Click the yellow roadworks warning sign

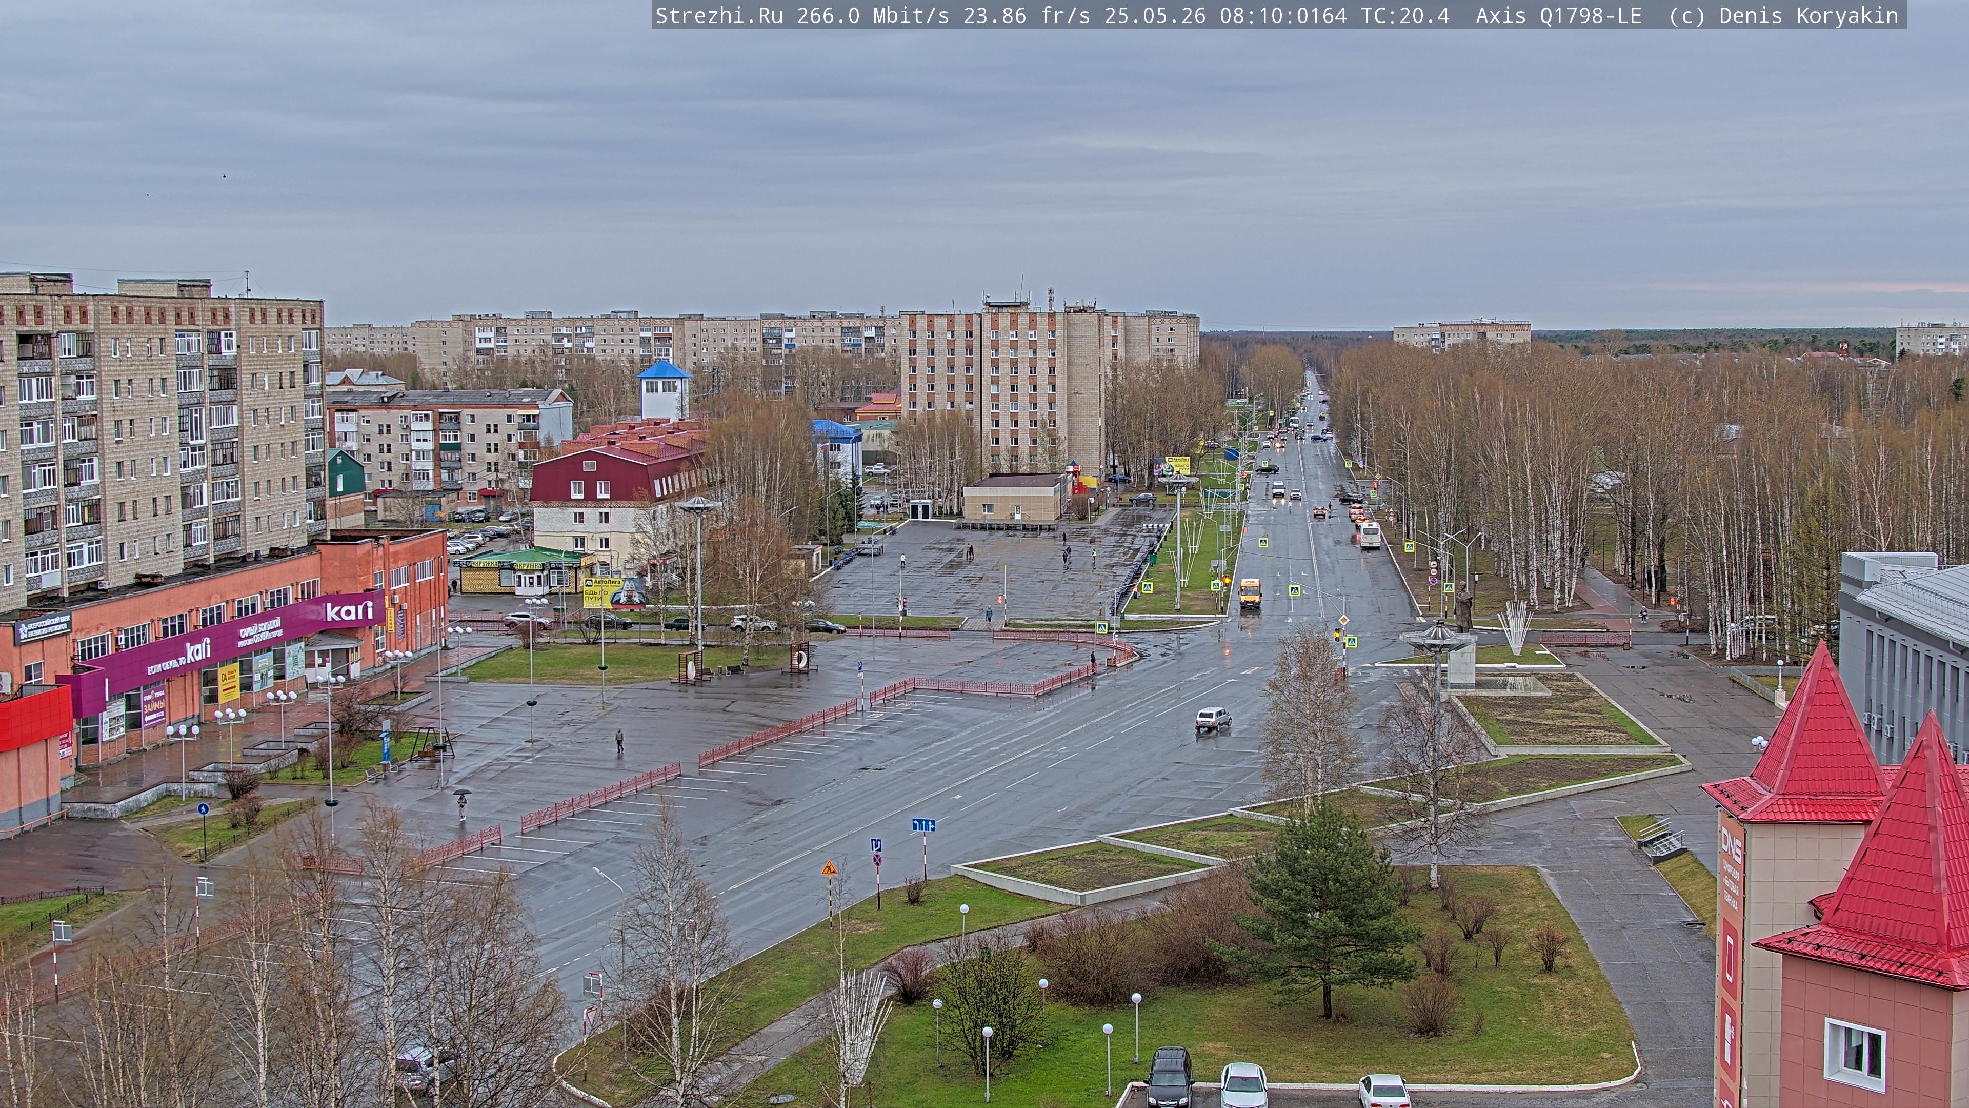[829, 868]
